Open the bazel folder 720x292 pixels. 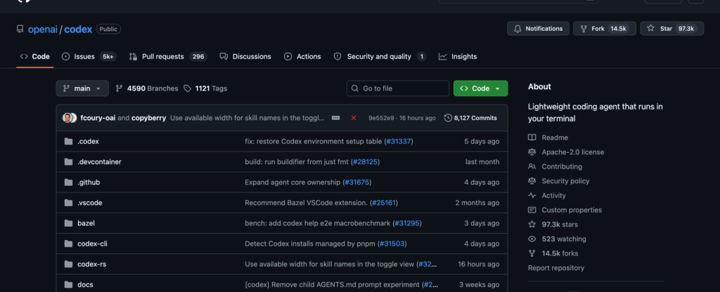(x=86, y=223)
